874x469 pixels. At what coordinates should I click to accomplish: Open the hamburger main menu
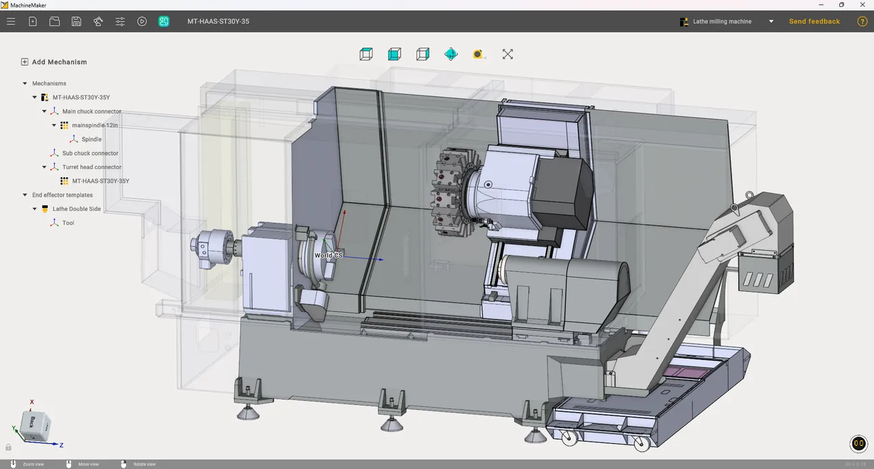pos(11,21)
